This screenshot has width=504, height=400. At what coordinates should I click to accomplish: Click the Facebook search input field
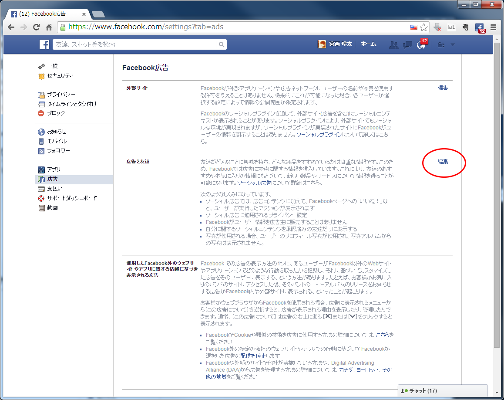134,44
